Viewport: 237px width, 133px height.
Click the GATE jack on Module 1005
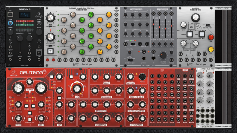point(198,60)
